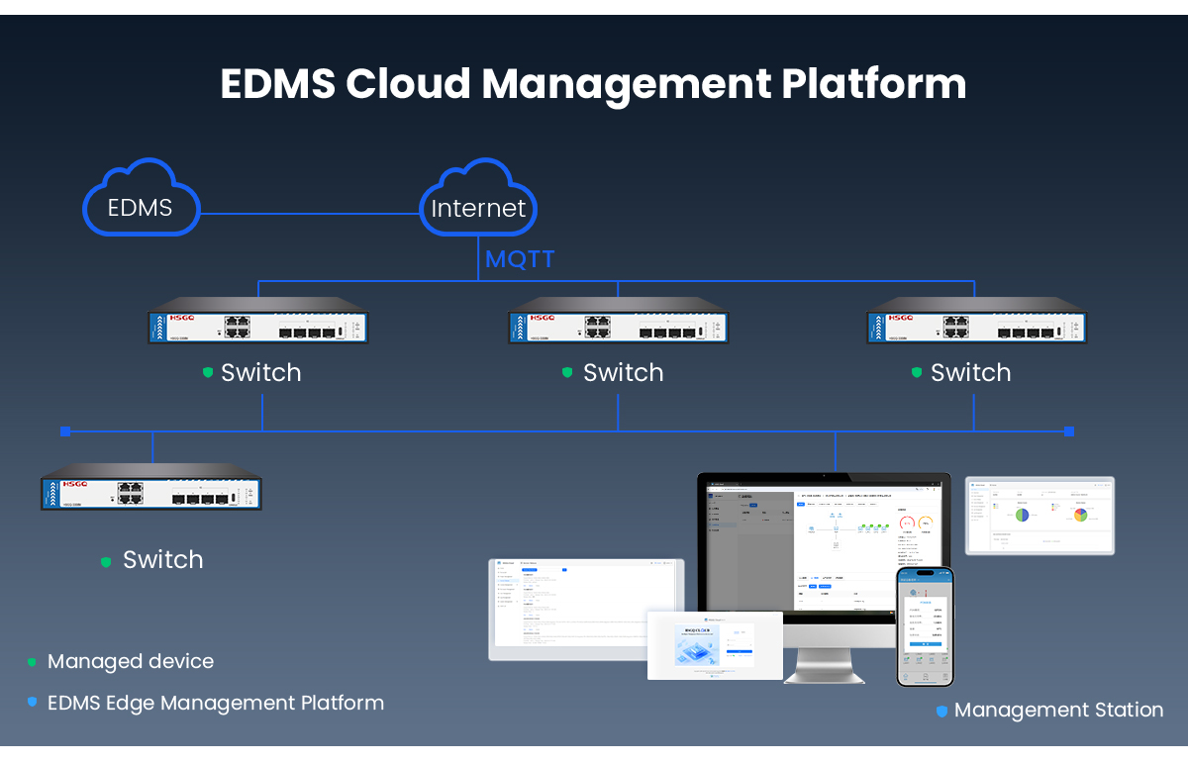Select the top-center switch device image
1188x763 pixels.
(619, 321)
